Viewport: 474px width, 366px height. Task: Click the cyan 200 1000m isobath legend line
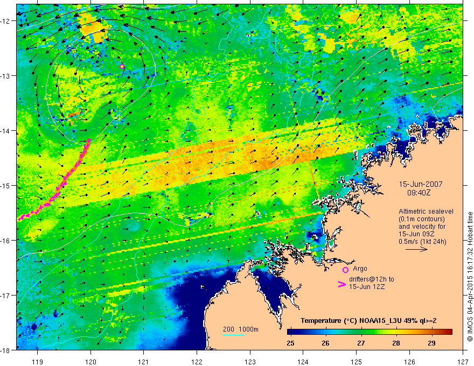(234, 335)
